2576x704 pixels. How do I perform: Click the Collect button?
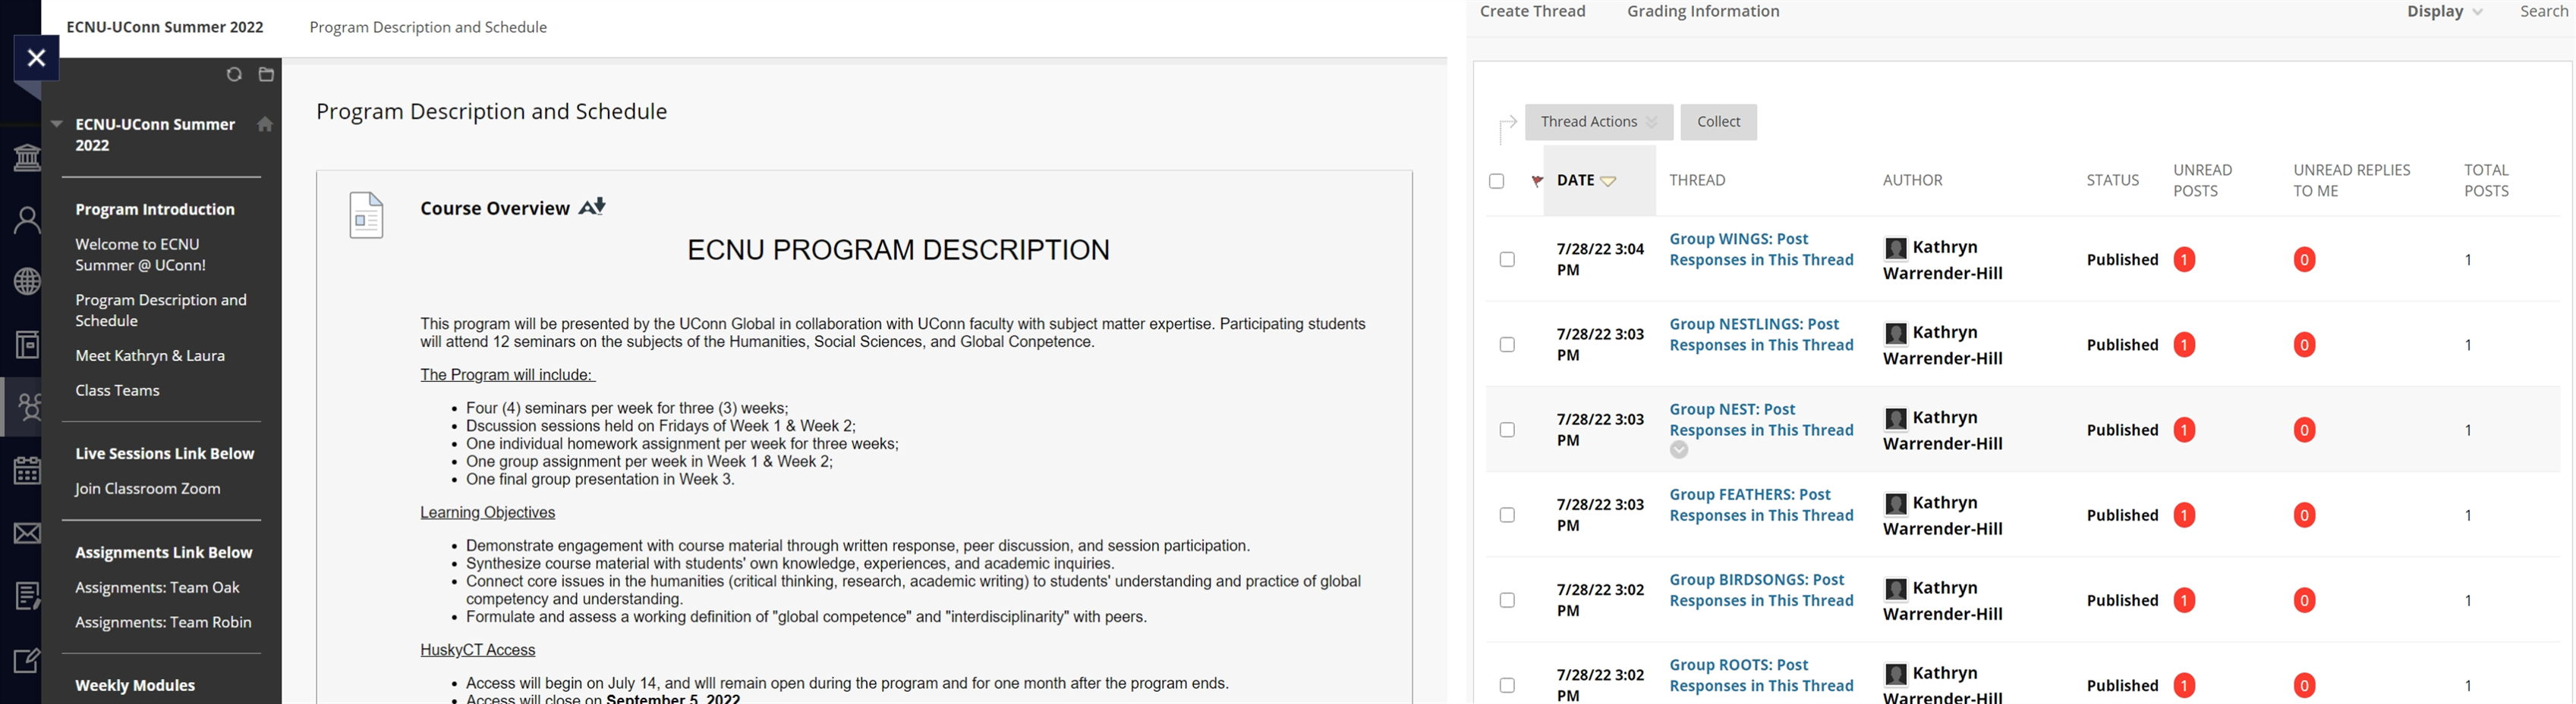coord(1718,122)
